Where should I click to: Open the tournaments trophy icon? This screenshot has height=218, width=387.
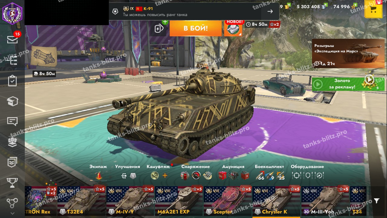coord(12,183)
